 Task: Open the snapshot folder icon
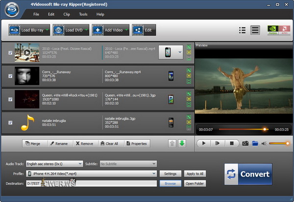click(255, 144)
